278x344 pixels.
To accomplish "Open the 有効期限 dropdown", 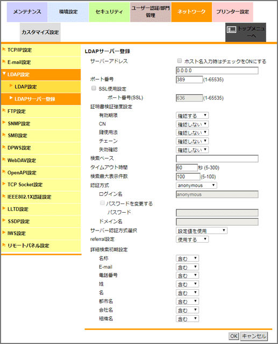I will [x=192, y=115].
